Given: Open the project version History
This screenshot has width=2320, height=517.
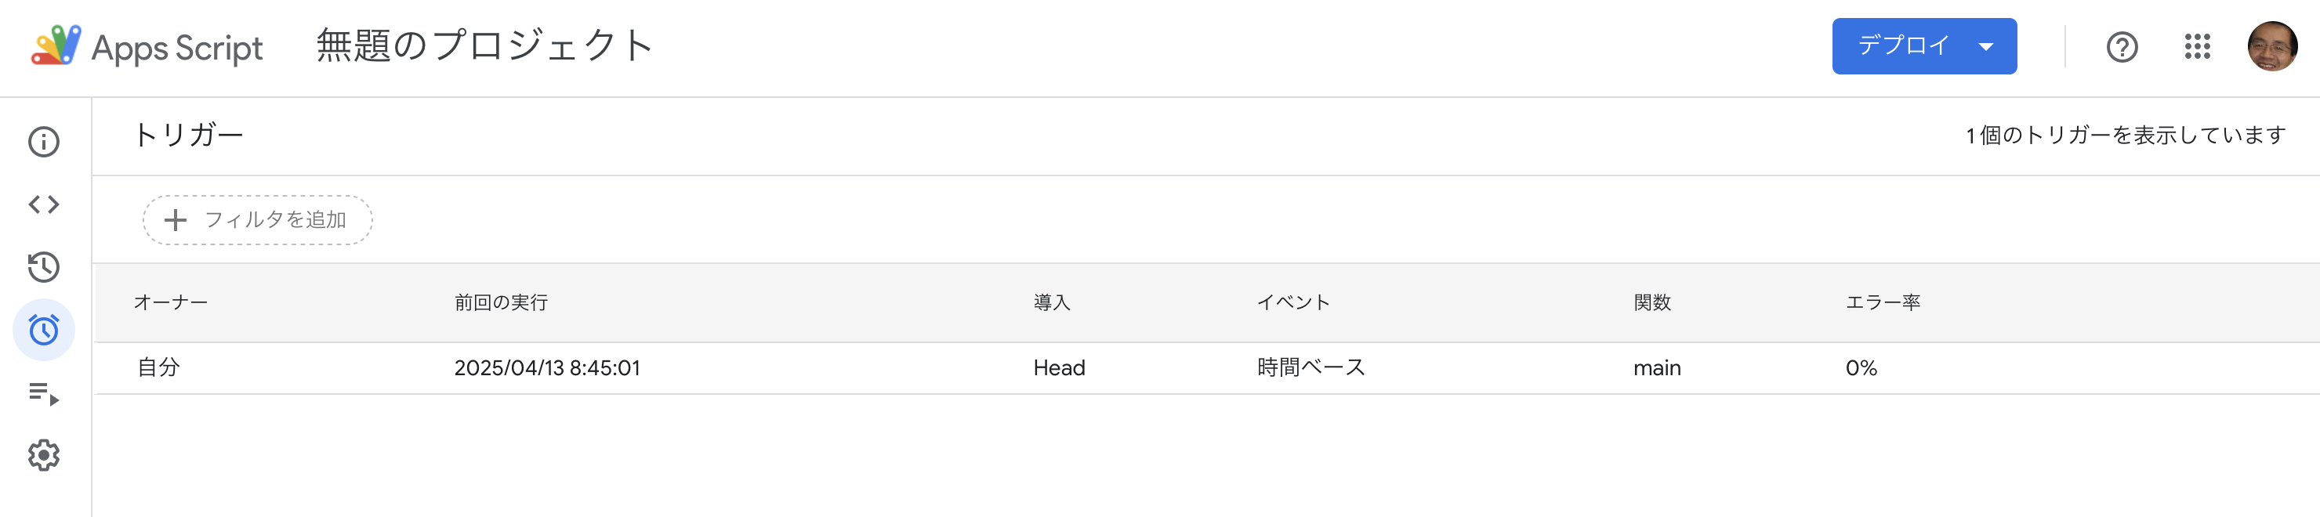Looking at the screenshot, I should [45, 267].
